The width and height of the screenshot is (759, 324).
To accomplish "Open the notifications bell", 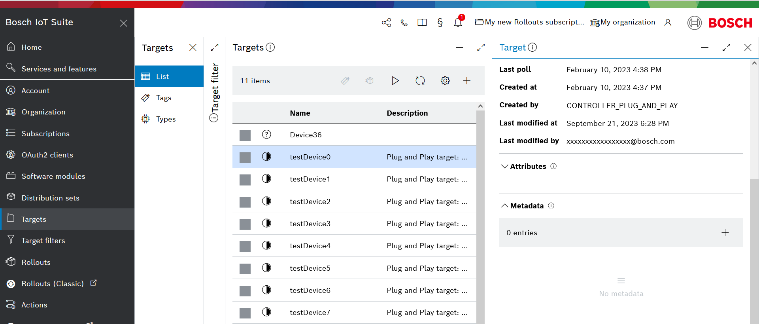I will pyautogui.click(x=458, y=22).
